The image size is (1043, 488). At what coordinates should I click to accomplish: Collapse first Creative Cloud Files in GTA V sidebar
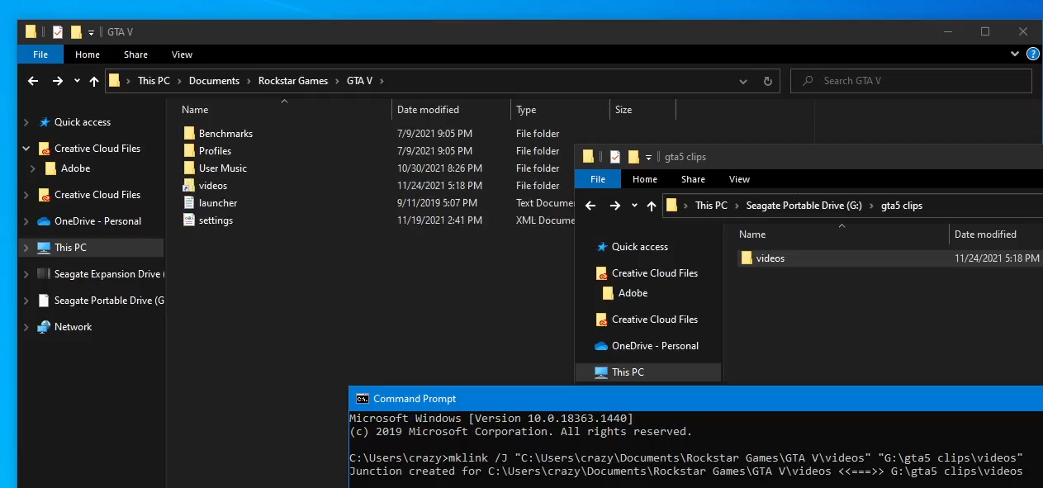coord(26,149)
